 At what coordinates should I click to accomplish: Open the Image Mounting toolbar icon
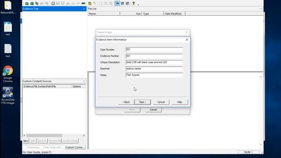(x=37, y=4)
